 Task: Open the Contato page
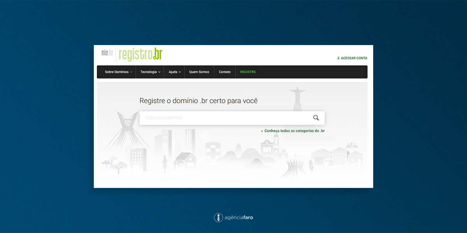coord(225,72)
